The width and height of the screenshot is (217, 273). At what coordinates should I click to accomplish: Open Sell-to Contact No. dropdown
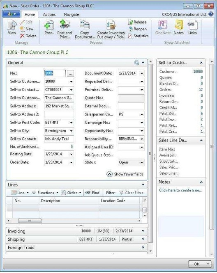tap(71, 90)
